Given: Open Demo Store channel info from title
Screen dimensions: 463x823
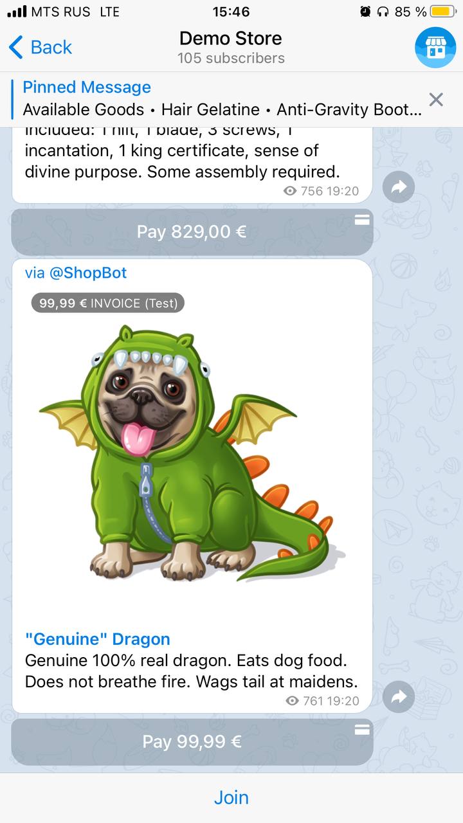Looking at the screenshot, I should click(x=231, y=47).
